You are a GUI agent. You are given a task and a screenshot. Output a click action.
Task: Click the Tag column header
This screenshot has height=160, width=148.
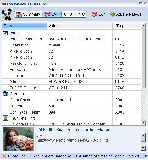pos(120,26)
